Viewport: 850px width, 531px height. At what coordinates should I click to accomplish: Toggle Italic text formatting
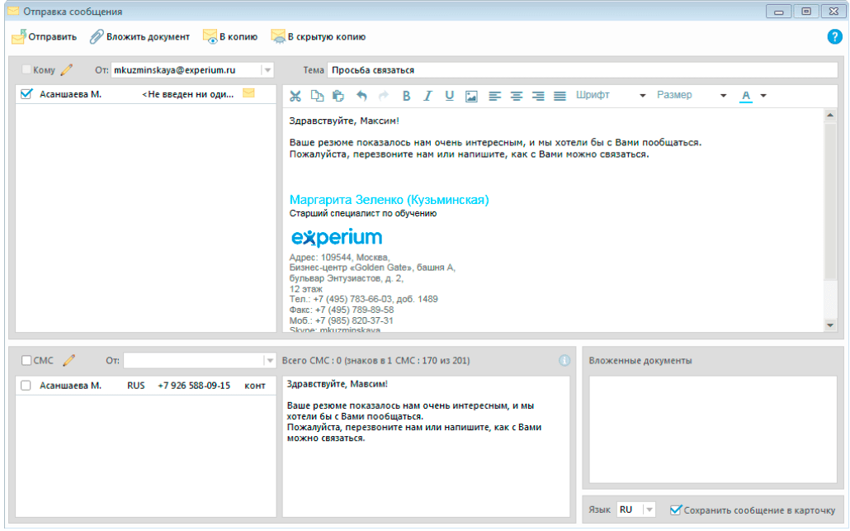tap(427, 96)
